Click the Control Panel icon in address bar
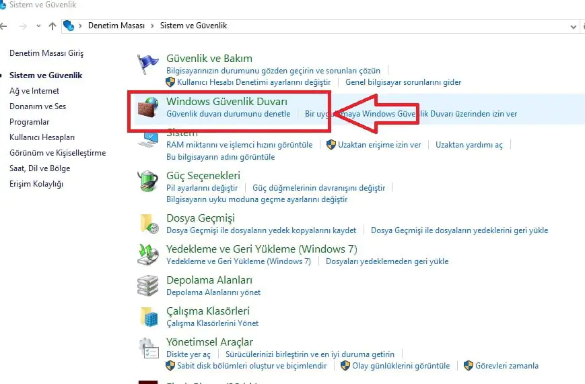 [69, 26]
